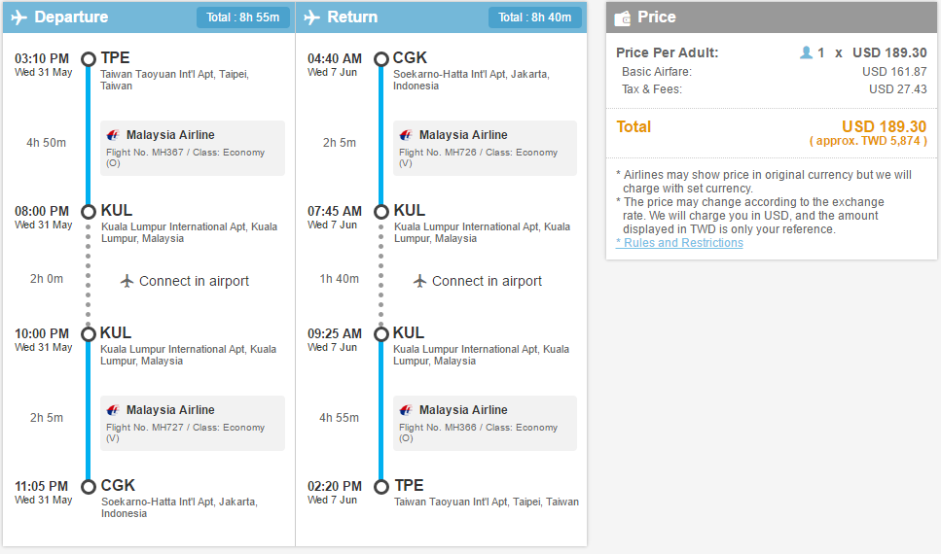Click Malaysia Airline logo for flight MH726
The image size is (941, 554).
coord(406,135)
